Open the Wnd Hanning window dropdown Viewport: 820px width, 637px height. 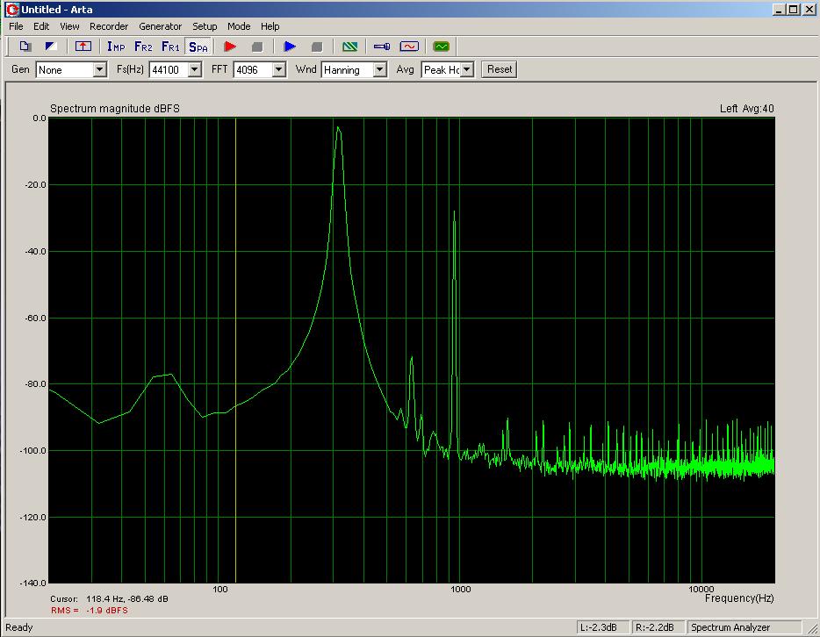380,69
